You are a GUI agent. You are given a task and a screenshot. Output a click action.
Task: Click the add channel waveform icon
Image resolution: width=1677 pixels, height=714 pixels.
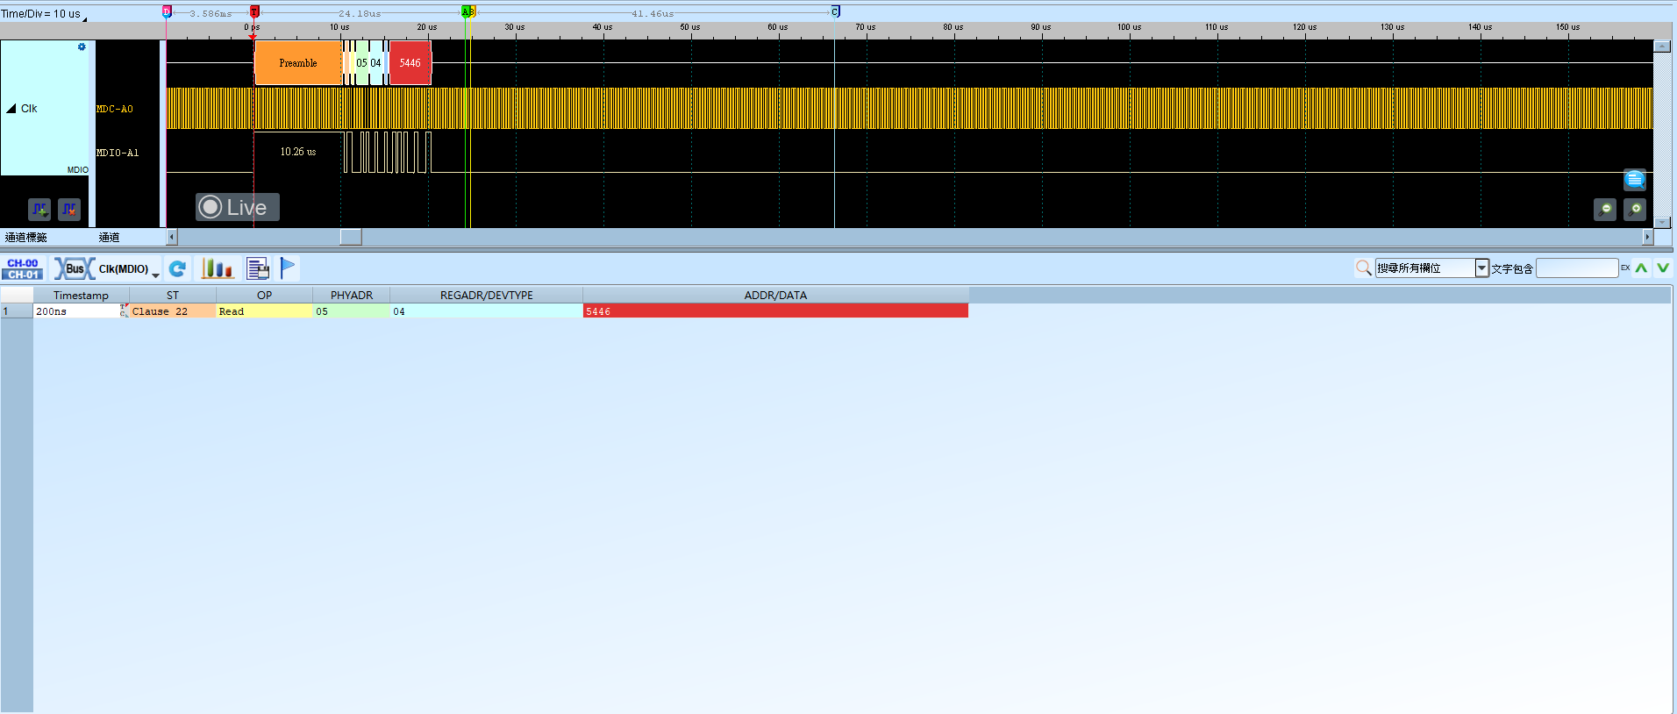[39, 209]
